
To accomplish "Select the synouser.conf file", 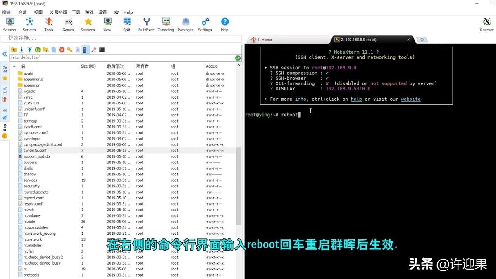I will pyautogui.click(x=36, y=133).
